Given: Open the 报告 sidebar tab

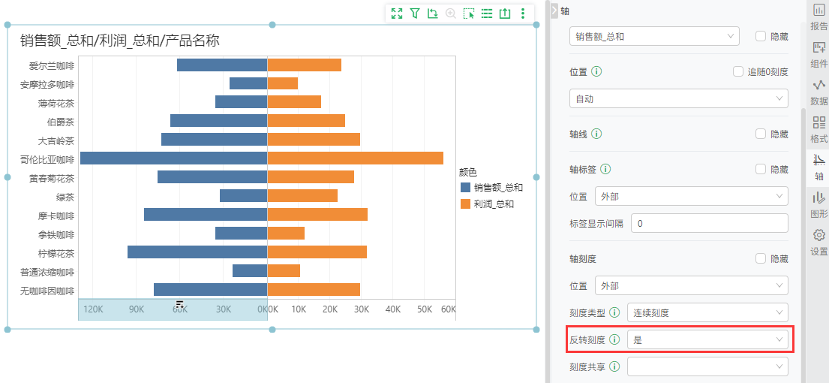Looking at the screenshot, I should pos(819,16).
